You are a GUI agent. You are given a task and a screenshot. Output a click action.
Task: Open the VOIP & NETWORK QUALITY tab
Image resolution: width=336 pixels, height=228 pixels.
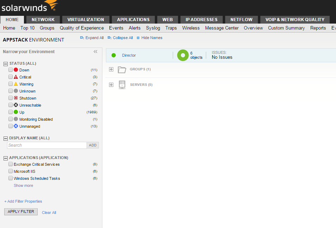[295, 19]
